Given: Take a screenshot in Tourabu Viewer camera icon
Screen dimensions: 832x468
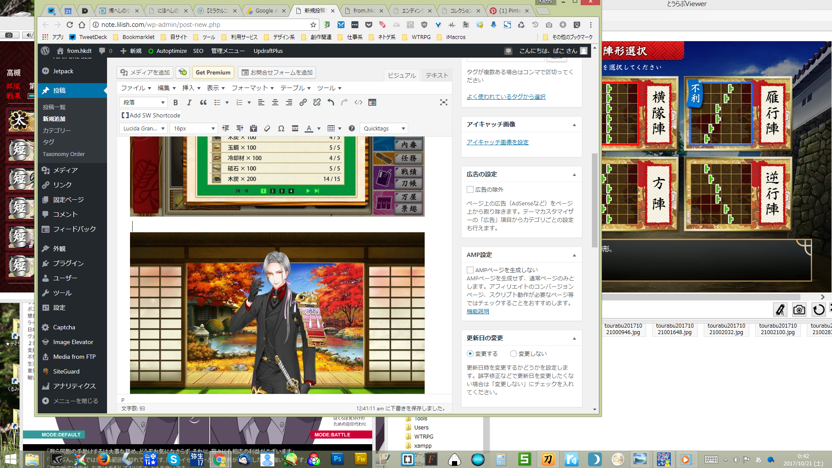Looking at the screenshot, I should click(799, 310).
